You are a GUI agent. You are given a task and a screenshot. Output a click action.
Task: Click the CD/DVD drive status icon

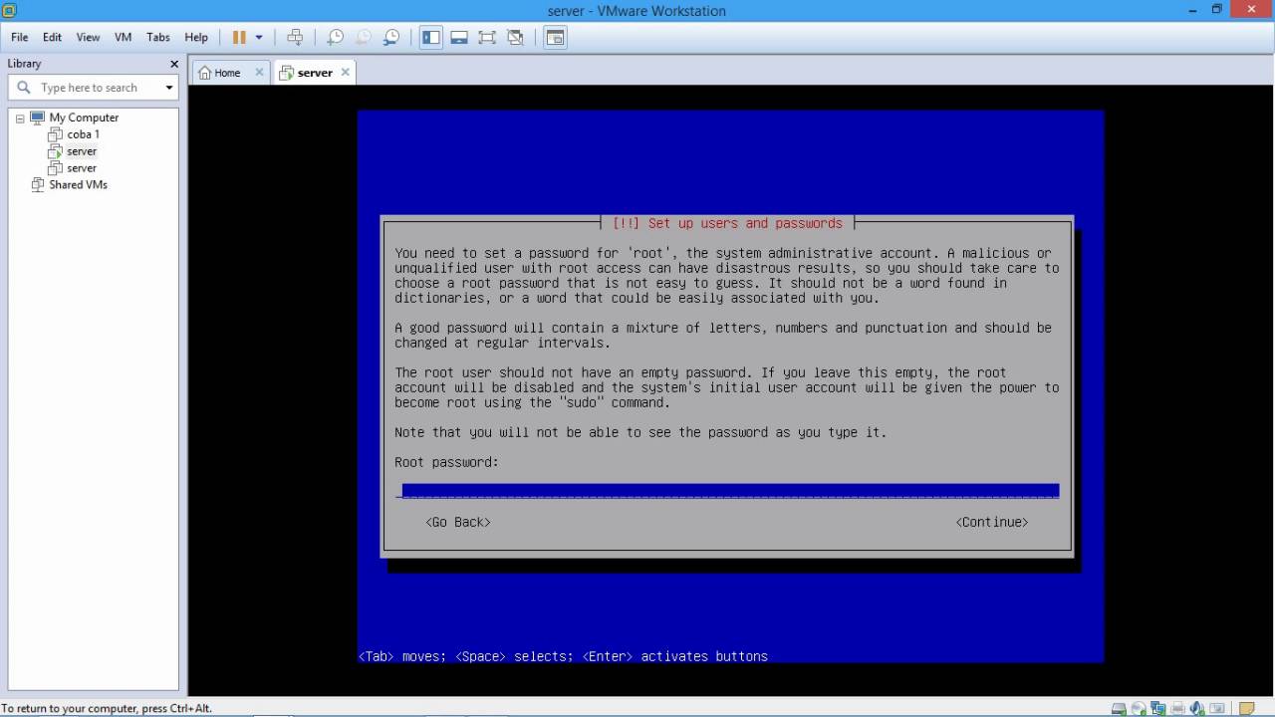(x=1139, y=708)
